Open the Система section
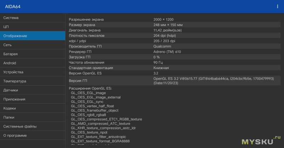 (33, 18)
